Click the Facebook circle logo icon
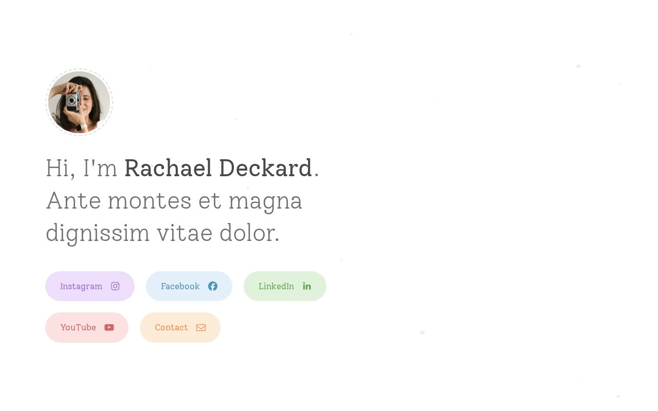 pyautogui.click(x=213, y=286)
